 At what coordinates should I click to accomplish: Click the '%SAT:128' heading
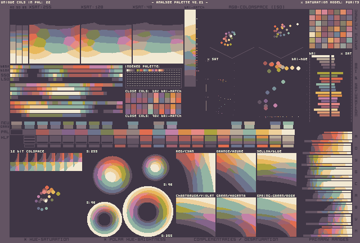coord(92,7)
